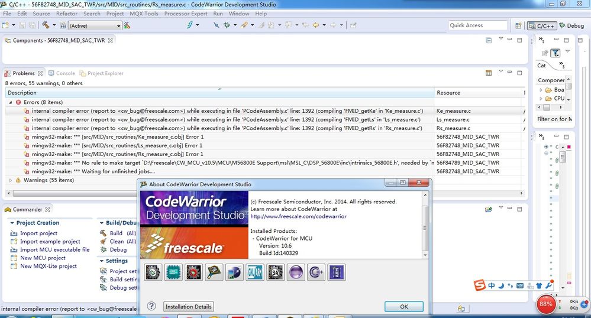
Task: Click the New file toolbar icon
Action: (x=5, y=25)
